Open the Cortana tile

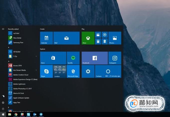tap(108, 71)
